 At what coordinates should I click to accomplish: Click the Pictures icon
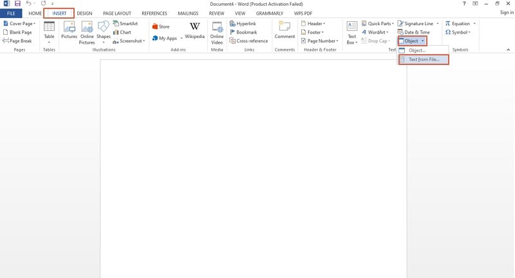click(69, 30)
